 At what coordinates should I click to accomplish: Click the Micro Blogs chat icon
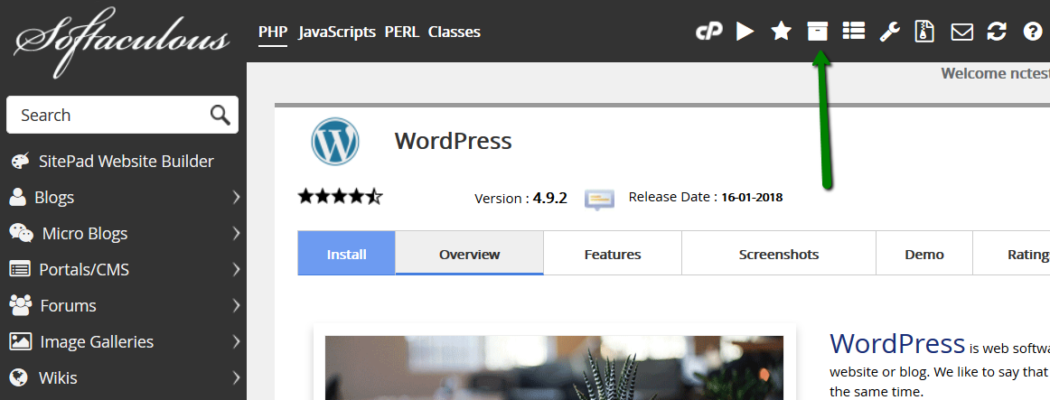click(22, 233)
